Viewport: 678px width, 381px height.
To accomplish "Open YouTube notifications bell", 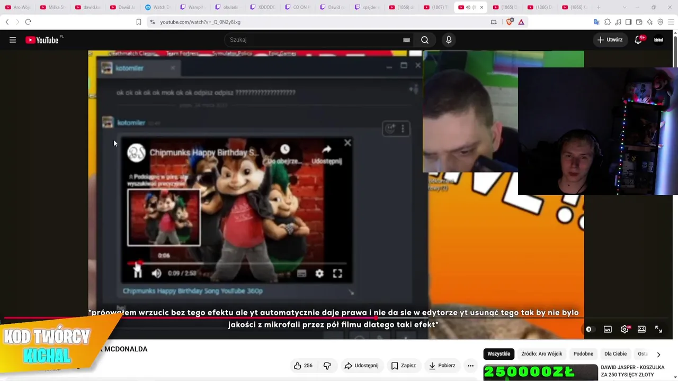I will tap(638, 40).
